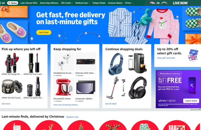Image resolution: width=201 pixels, height=130 pixels.
Task: Click See all deals link
Action: pos(111,104)
